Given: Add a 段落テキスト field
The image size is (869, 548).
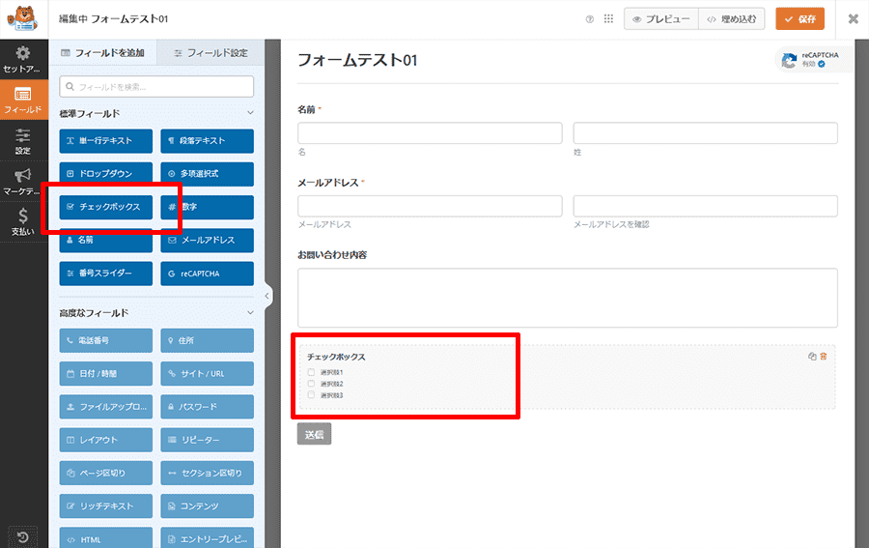Looking at the screenshot, I should 208,141.
